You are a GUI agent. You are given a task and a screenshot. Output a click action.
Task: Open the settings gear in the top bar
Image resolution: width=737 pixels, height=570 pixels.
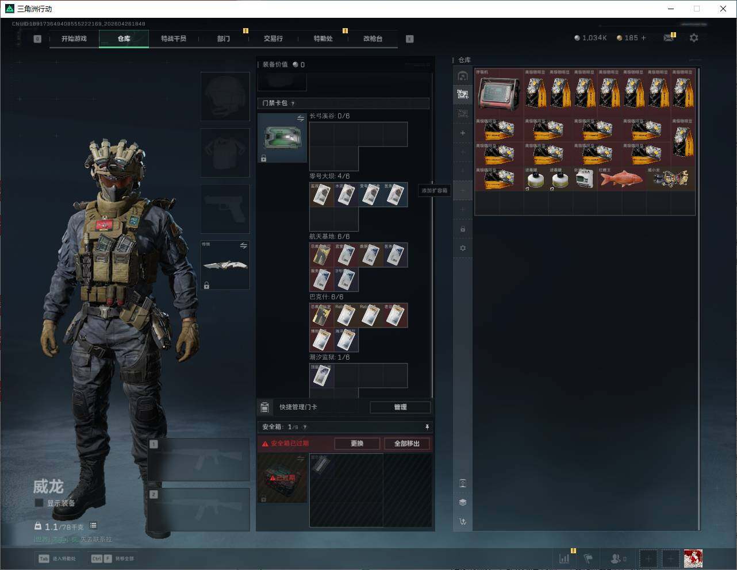[x=694, y=38]
